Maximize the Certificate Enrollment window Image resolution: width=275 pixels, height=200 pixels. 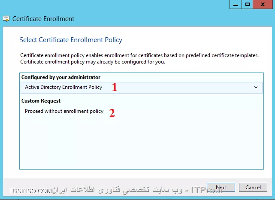(247, 4)
